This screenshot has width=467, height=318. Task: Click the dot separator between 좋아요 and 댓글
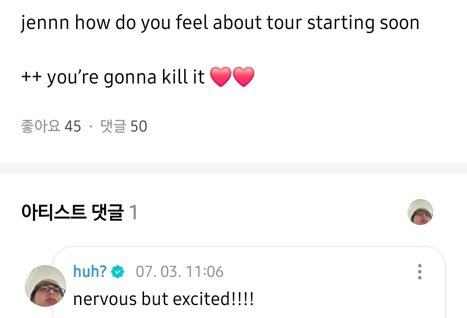coord(91,127)
